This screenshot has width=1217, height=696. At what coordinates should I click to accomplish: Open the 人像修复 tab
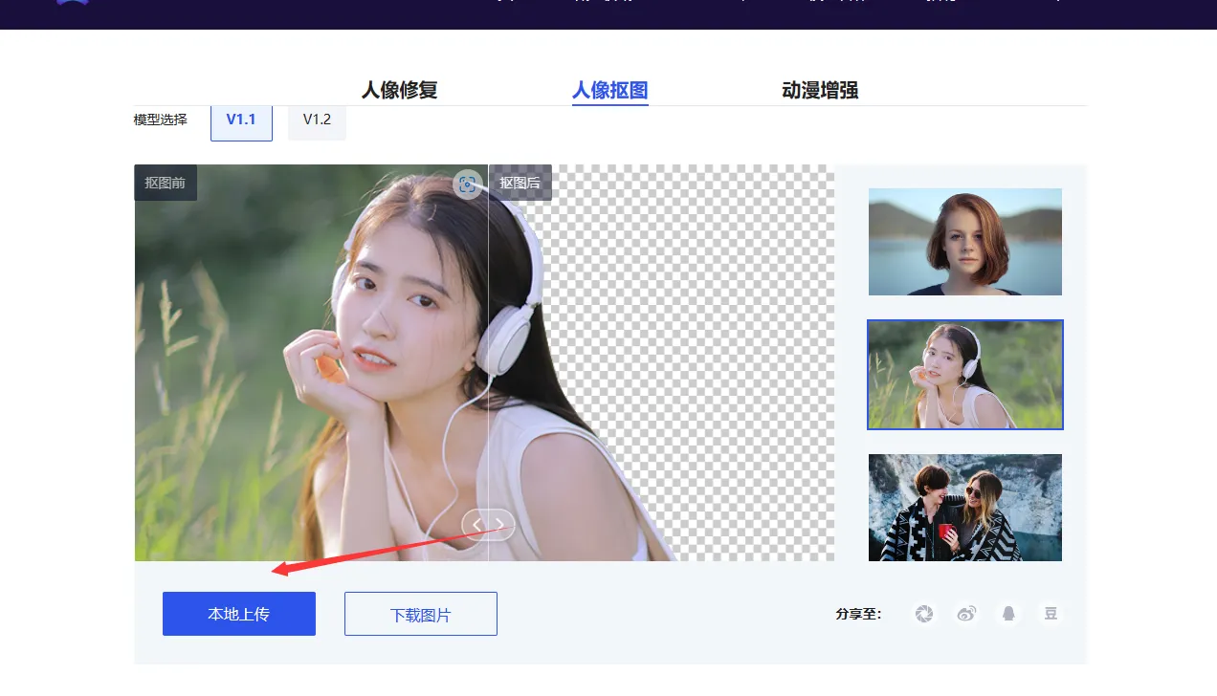(399, 91)
